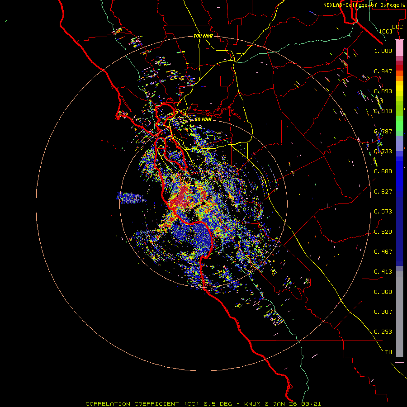Click the 100 NMI range ring label
407x407 pixels.
(203, 36)
